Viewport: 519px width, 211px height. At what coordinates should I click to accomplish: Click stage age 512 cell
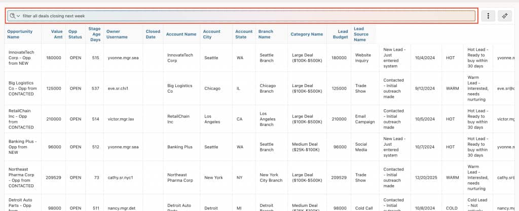[95, 147]
